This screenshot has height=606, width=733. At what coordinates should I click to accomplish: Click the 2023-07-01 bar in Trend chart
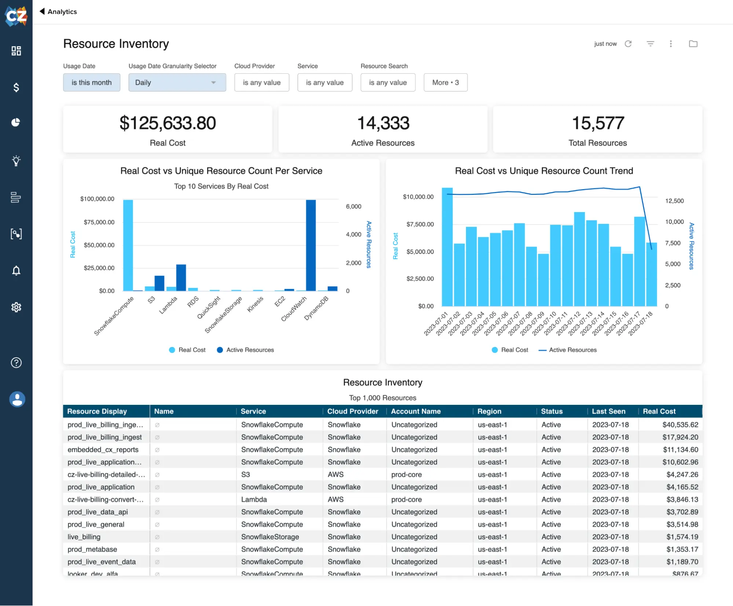[x=447, y=247]
